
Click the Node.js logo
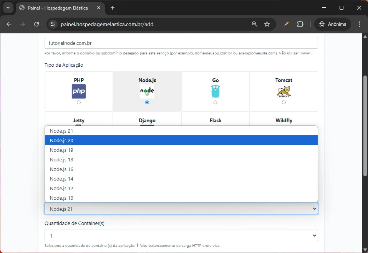pos(147,91)
